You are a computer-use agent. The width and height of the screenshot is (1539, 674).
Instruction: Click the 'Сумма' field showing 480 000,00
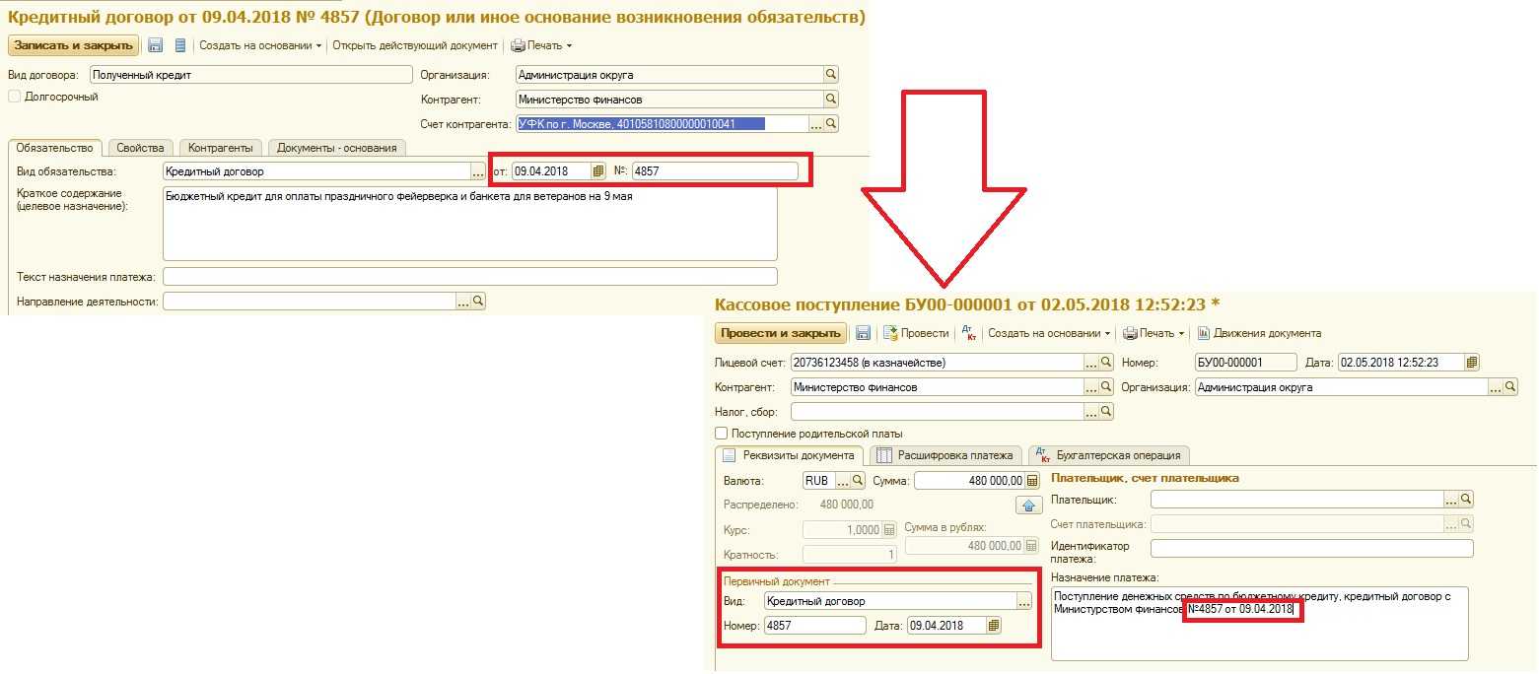click(969, 481)
